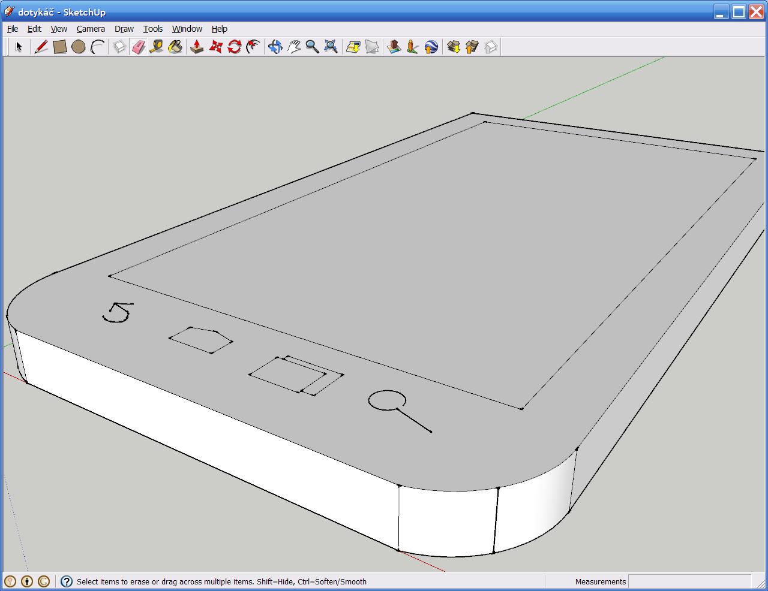Choose the Rectangle drawing tool
The height and width of the screenshot is (591, 768).
(x=59, y=47)
